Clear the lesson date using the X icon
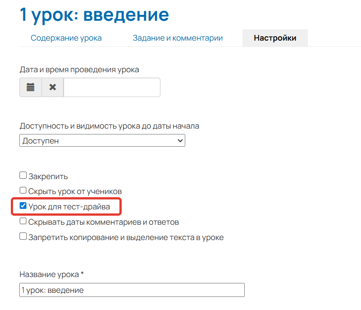The height and width of the screenshot is (310, 361). coord(53,87)
